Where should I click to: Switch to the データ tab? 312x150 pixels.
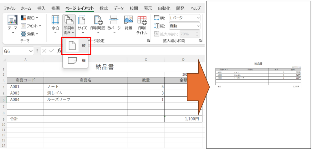[x=119, y=8]
